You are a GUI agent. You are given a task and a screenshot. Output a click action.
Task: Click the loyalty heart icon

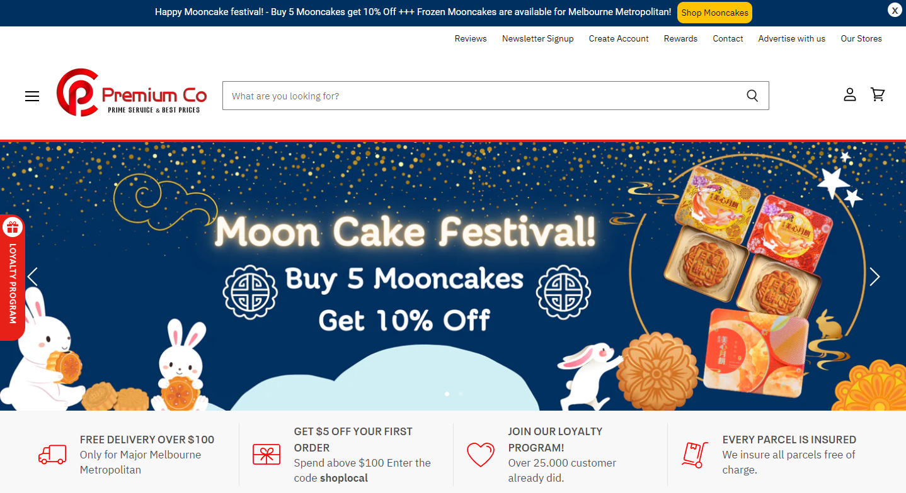(x=480, y=455)
